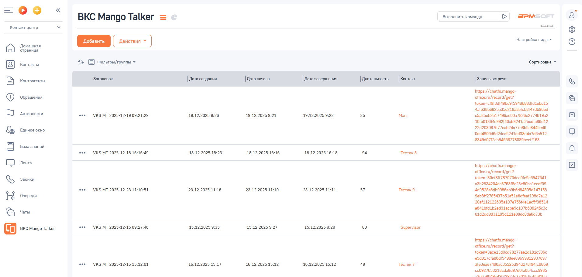Viewport: 582px width, 277px height.
Task: Open the user profile icon
Action: [x=572, y=15]
